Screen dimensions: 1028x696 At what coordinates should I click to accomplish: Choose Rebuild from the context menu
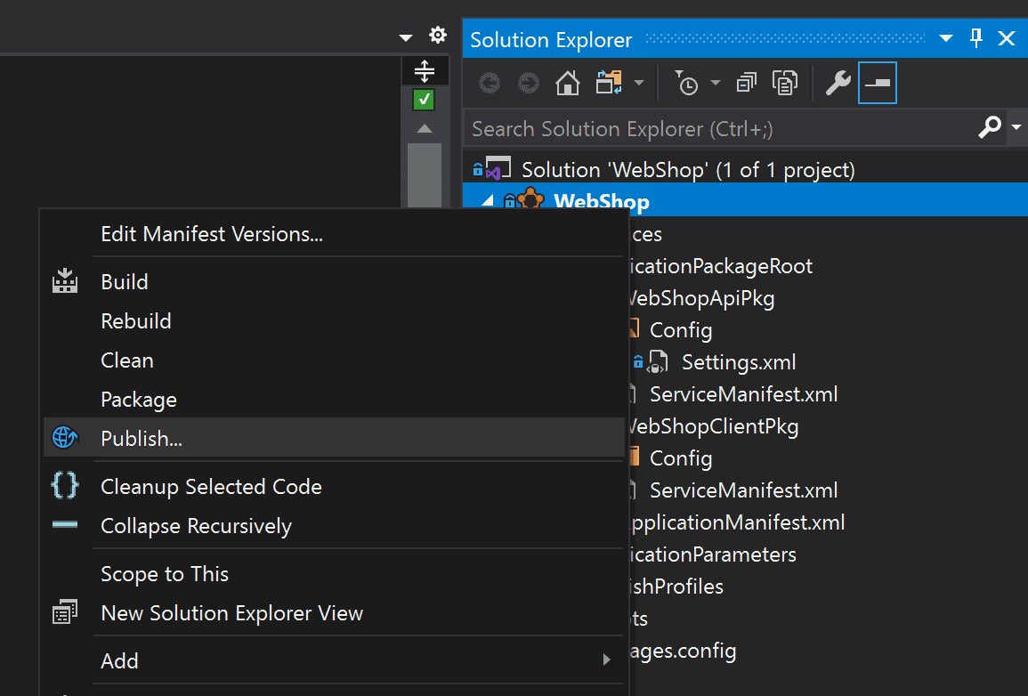135,321
